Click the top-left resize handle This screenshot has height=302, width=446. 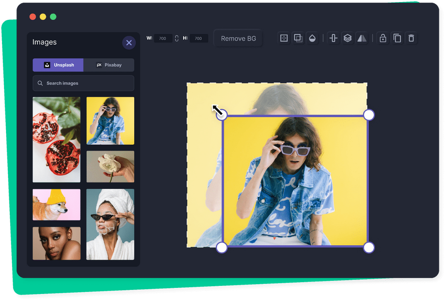pos(222,115)
